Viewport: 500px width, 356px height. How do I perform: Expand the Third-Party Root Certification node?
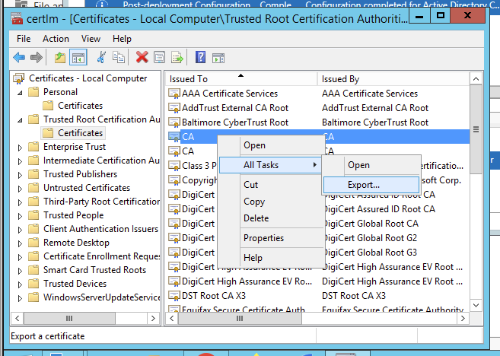pyautogui.click(x=20, y=202)
